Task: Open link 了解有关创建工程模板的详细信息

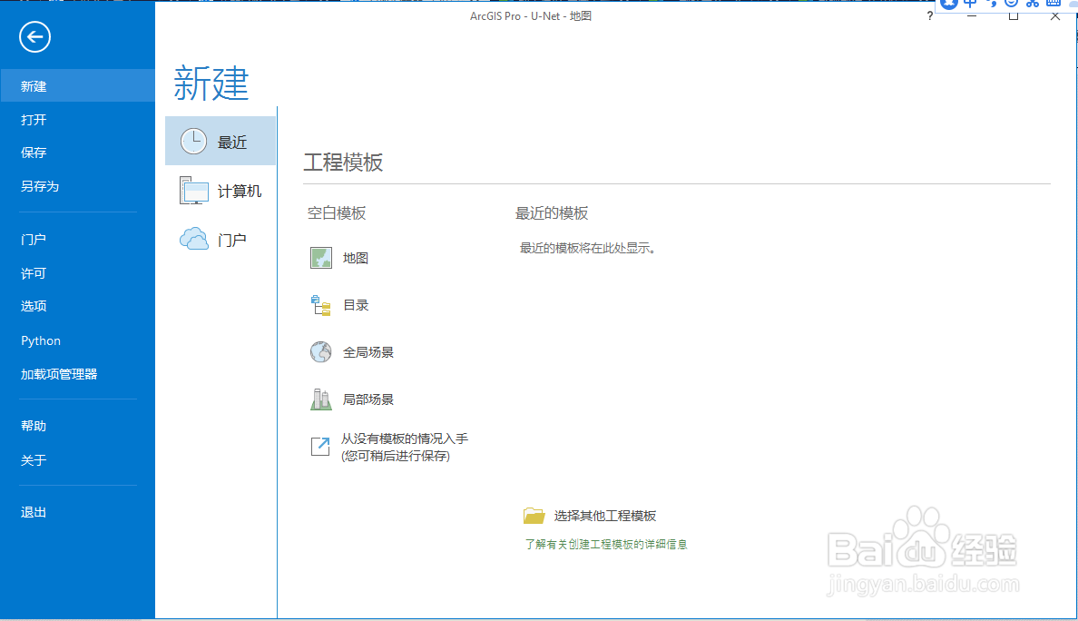Action: click(x=605, y=544)
